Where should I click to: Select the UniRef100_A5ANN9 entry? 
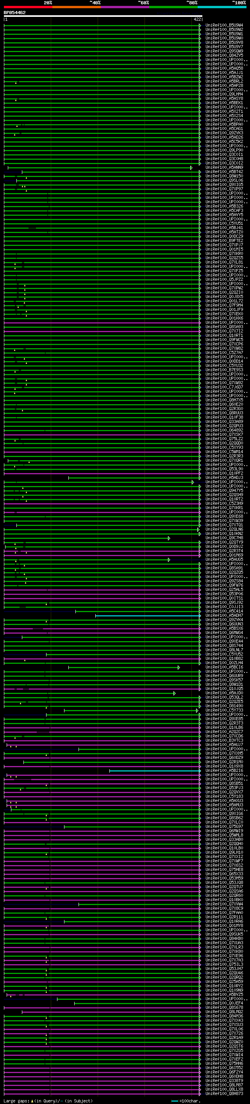pyautogui.click(x=224, y=168)
